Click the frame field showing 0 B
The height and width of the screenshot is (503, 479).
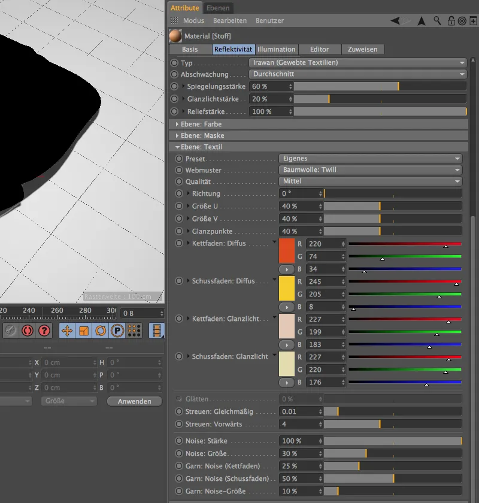pyautogui.click(x=140, y=313)
